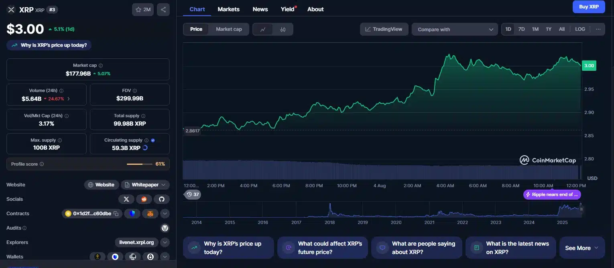The height and width of the screenshot is (268, 614).
Task: Select the 7D time range
Action: click(522, 29)
